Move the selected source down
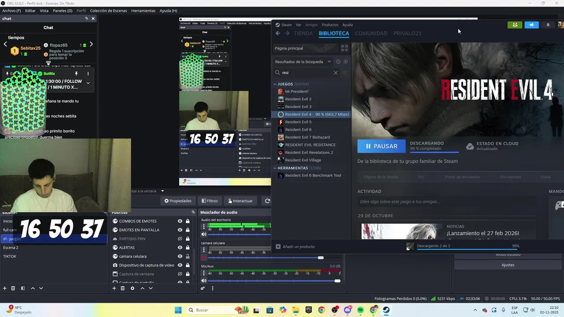 (x=151, y=288)
